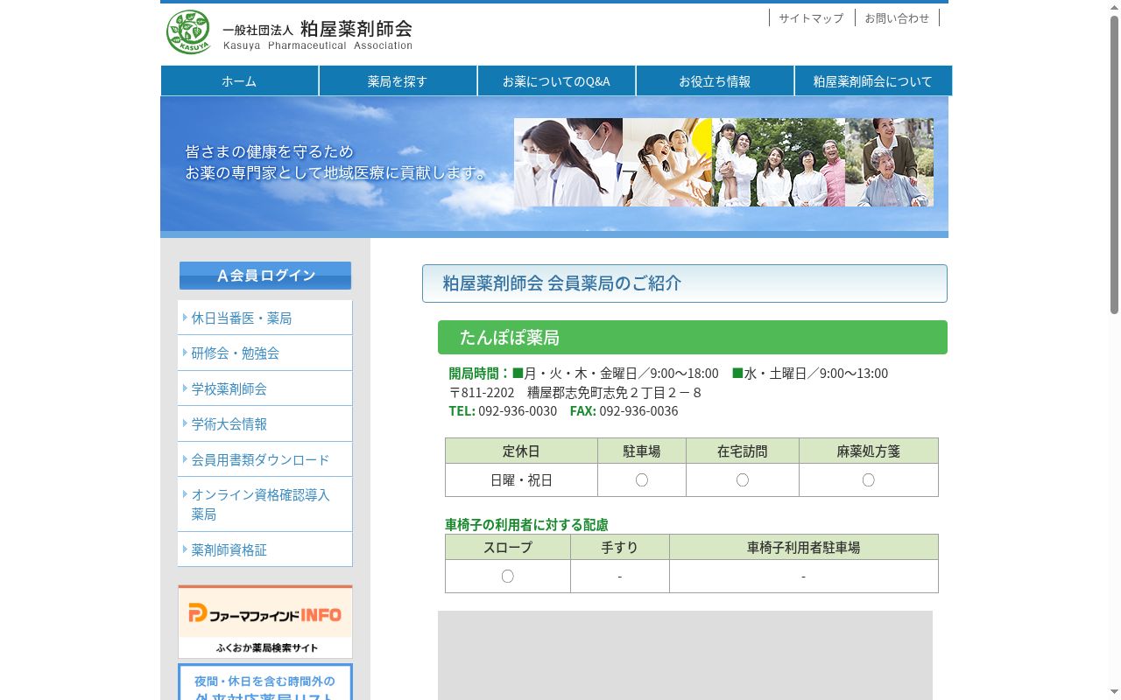Click the 定休日 column header
This screenshot has height=700, width=1121.
(x=521, y=451)
